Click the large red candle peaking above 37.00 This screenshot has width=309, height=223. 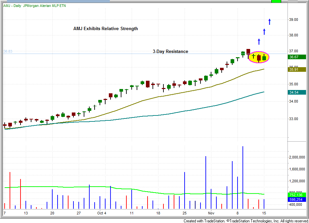[248, 52]
